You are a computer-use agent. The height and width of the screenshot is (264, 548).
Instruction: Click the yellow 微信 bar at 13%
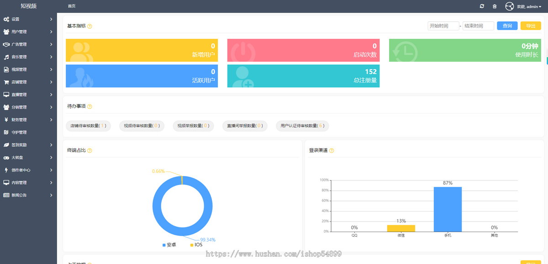(401, 228)
